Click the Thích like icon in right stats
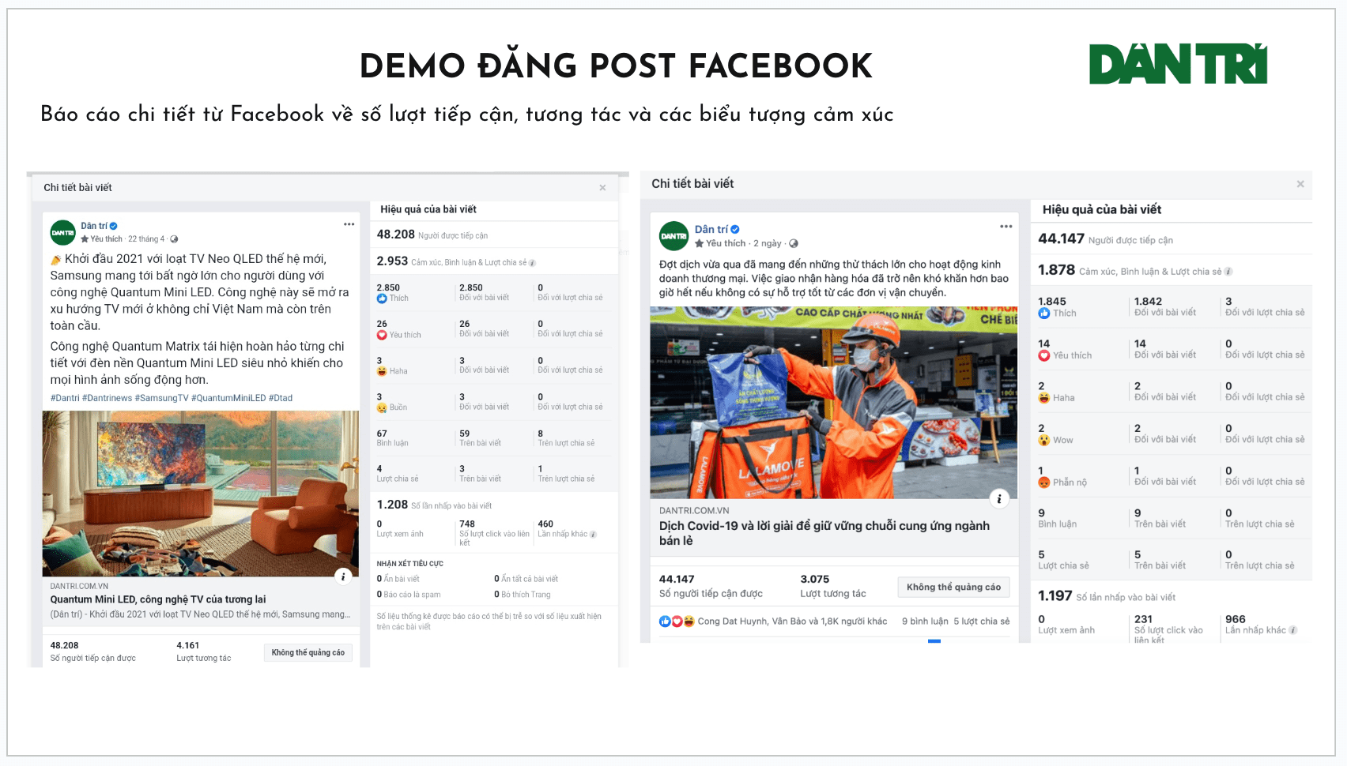 (1044, 314)
